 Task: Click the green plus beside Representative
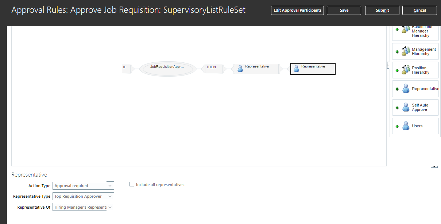(x=397, y=88)
